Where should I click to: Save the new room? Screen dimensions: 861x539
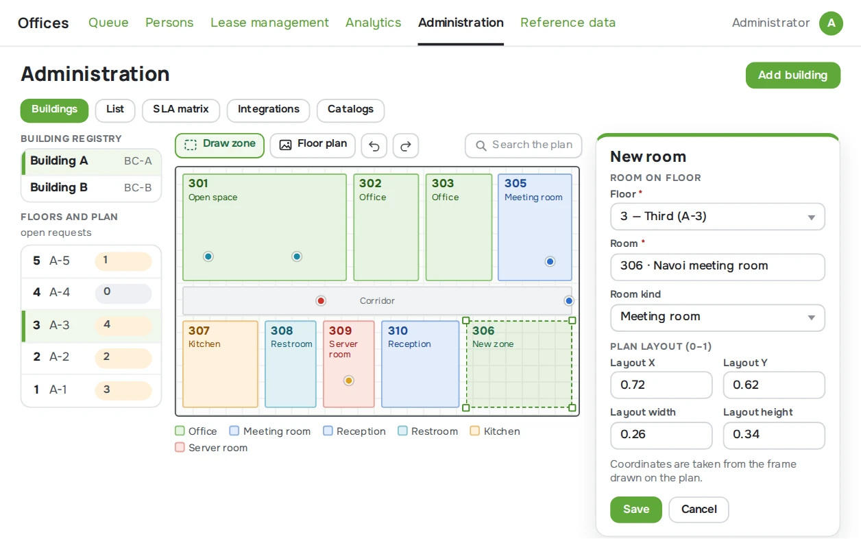tap(636, 510)
